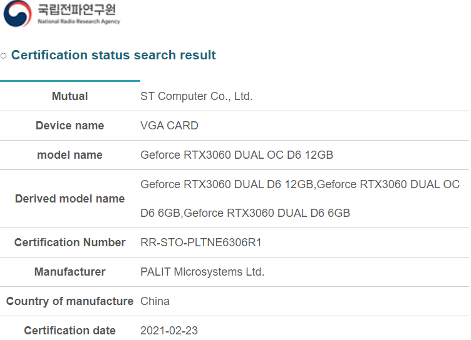The width and height of the screenshot is (471, 340).
Task: Select the Derived model name label
Action: pyautogui.click(x=70, y=199)
